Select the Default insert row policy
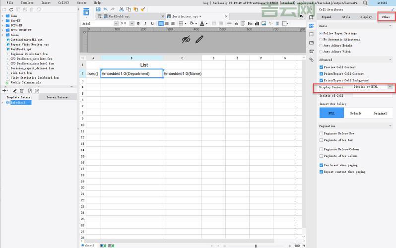Viewport: 396px width, 248px height. pyautogui.click(x=356, y=113)
